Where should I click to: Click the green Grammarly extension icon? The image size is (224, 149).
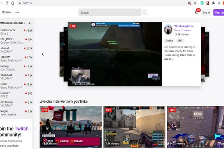click(202, 3)
